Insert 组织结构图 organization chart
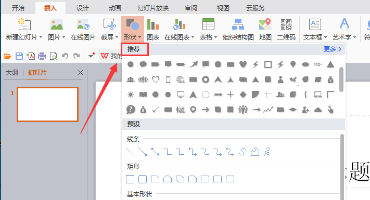This screenshot has height=200, width=370. tap(238, 30)
